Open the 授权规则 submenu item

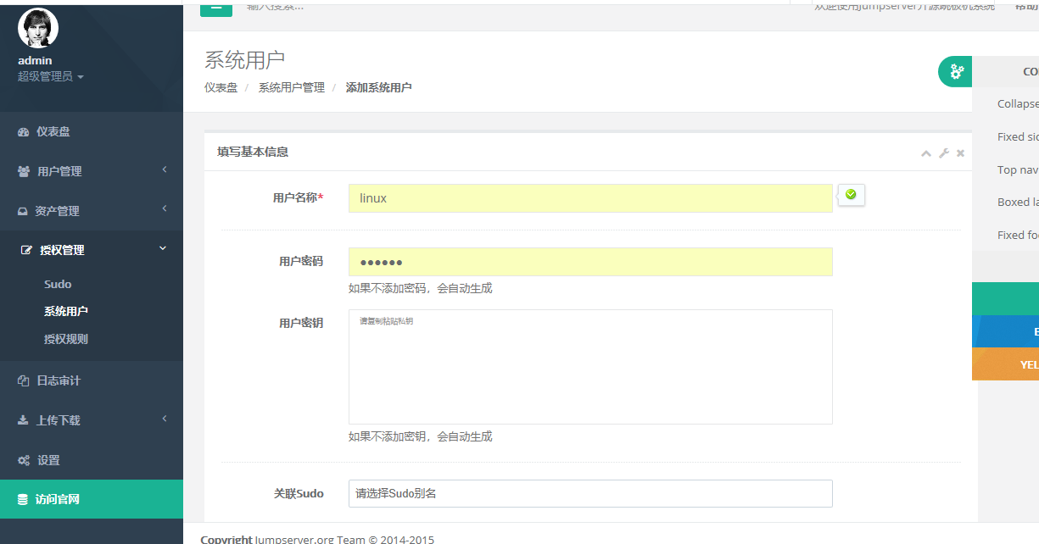click(x=66, y=339)
